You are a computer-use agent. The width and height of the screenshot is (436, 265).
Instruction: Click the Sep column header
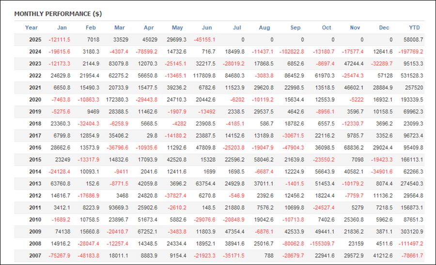[x=296, y=28]
